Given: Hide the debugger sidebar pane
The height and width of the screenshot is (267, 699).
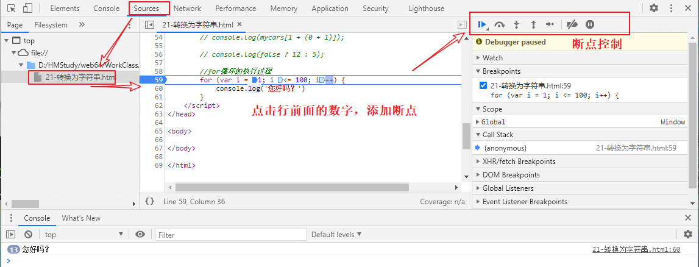Looking at the screenshot, I should click(462, 25).
